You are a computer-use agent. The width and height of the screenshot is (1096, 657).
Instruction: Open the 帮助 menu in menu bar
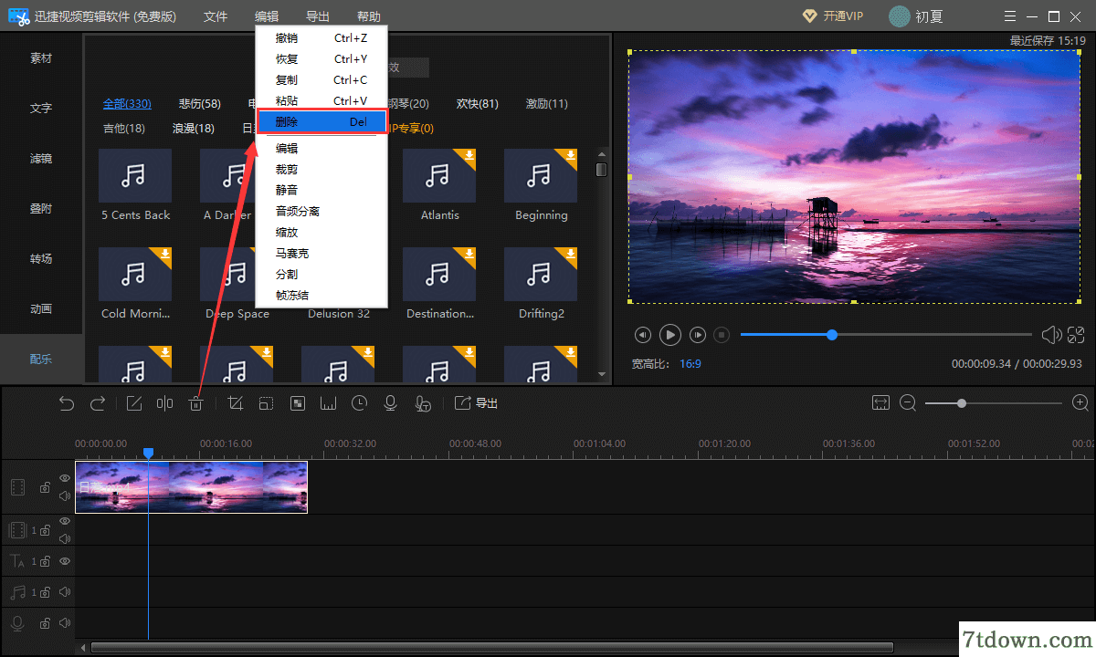pos(369,16)
